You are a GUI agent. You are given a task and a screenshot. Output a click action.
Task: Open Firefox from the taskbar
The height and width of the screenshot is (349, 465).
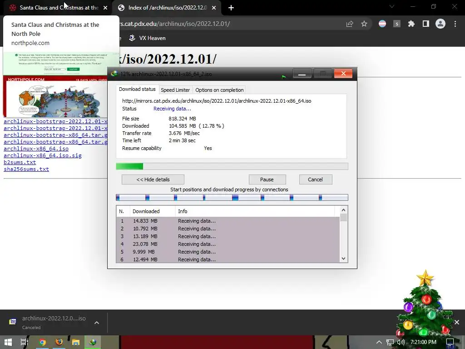pos(59,342)
